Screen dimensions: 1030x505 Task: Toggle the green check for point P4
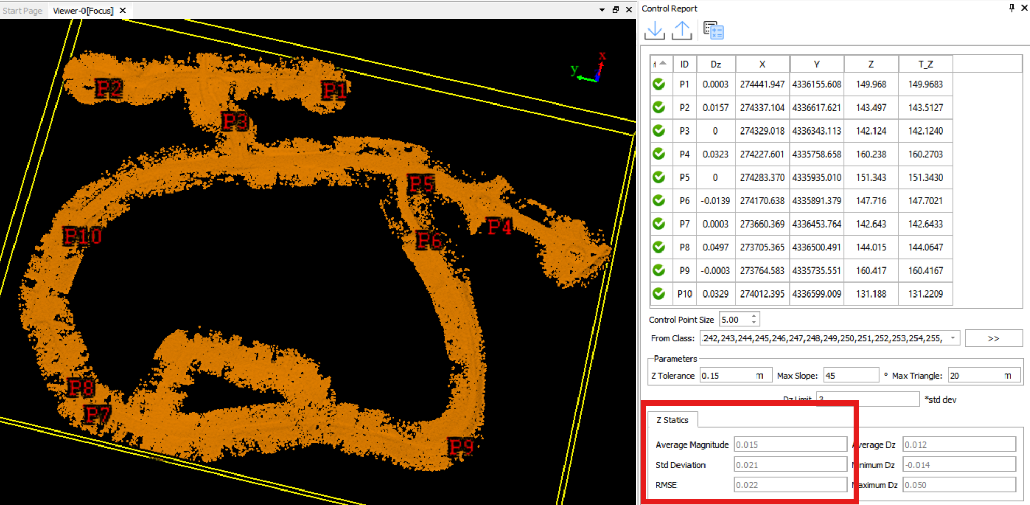click(658, 154)
